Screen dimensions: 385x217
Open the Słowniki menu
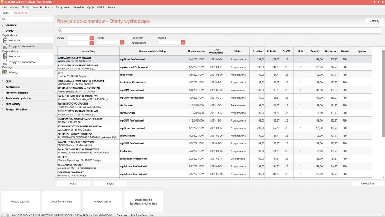pos(37,7)
